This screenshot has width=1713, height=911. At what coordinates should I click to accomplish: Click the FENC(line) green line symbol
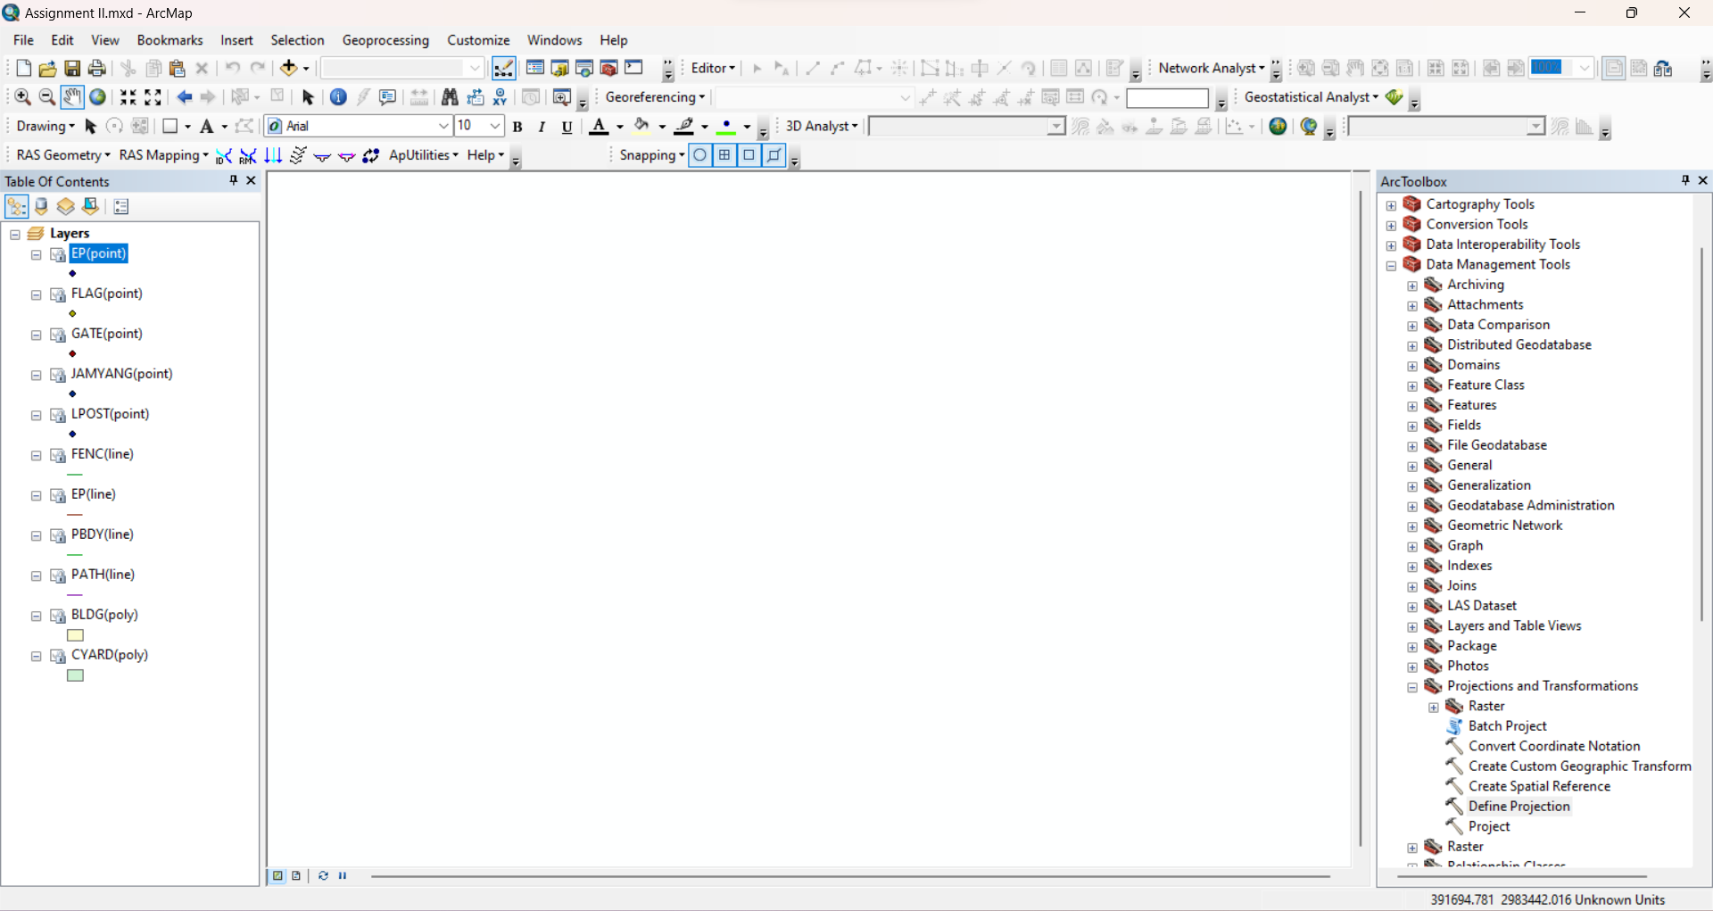75,475
